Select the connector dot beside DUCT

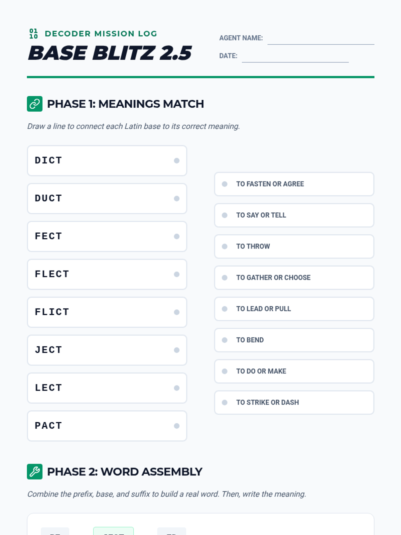(177, 199)
